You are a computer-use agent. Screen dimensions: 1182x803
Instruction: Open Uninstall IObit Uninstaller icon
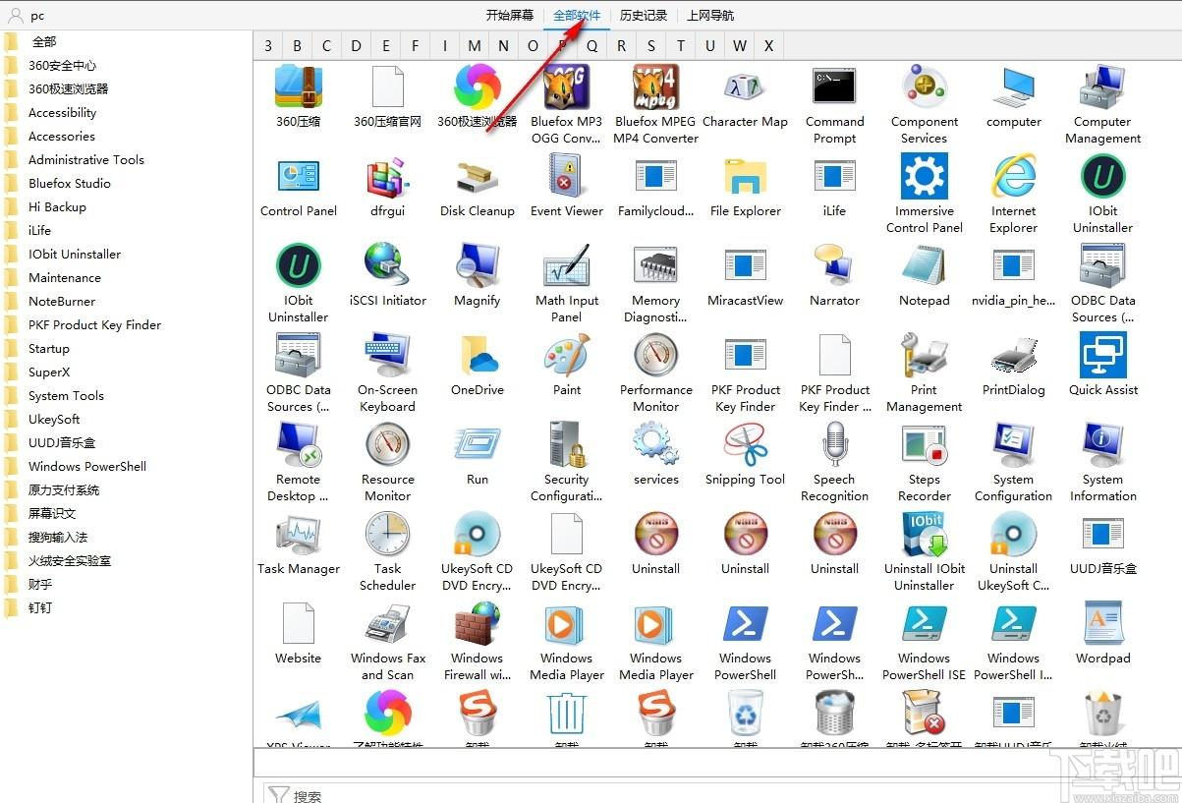pyautogui.click(x=924, y=535)
